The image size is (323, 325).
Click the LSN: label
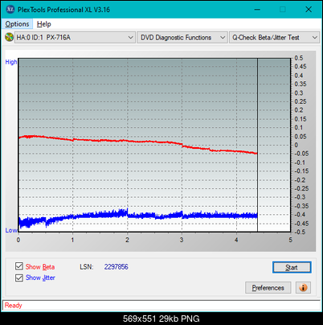[x=87, y=267]
